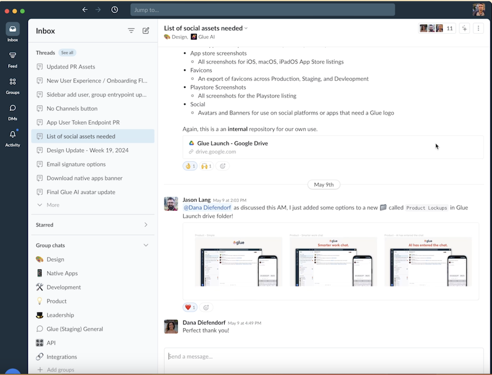
Task: Open the DMs sidebar section
Action: point(13,112)
